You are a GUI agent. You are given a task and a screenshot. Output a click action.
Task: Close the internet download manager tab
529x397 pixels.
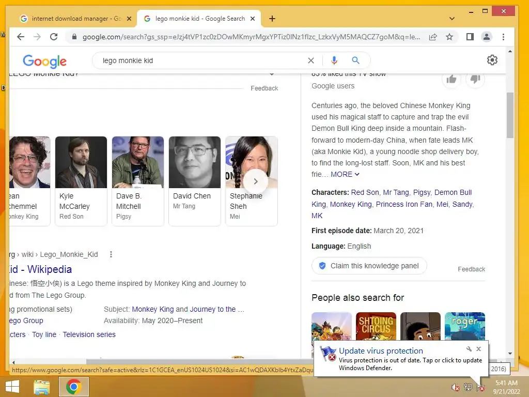pos(129,19)
